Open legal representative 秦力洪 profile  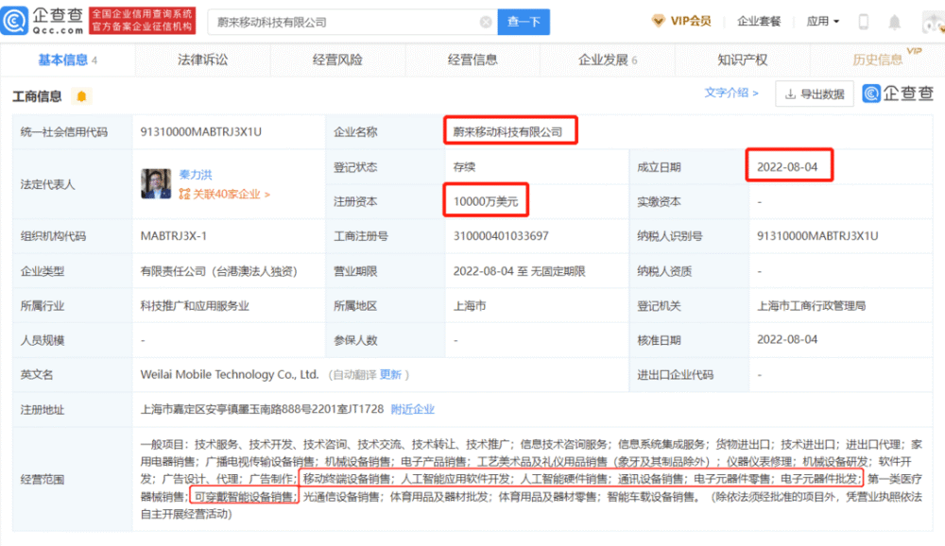point(196,175)
